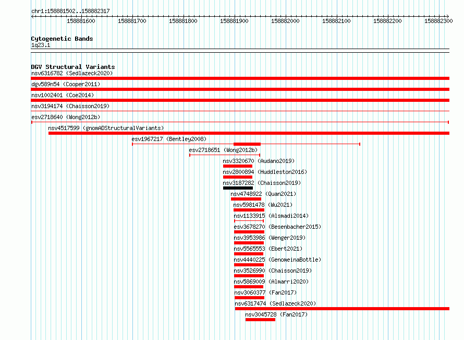Click the red bar under nsv5981478
The width and height of the screenshot is (464, 340).
[x=249, y=210]
